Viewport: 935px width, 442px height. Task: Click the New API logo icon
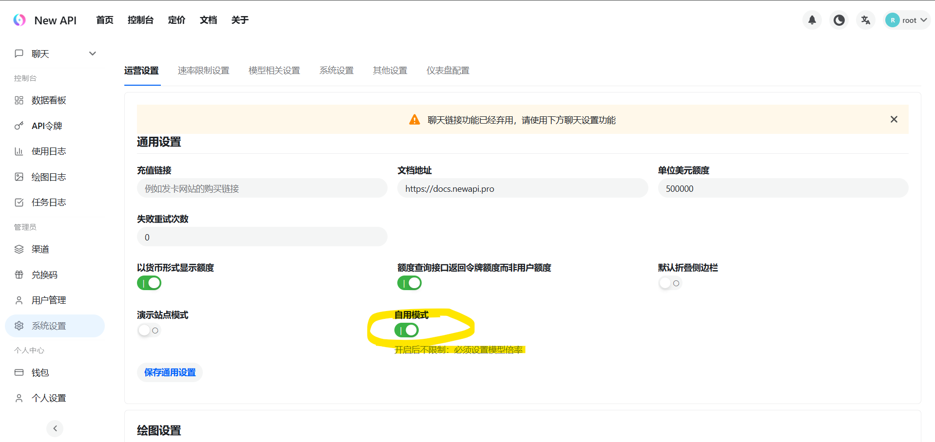19,20
